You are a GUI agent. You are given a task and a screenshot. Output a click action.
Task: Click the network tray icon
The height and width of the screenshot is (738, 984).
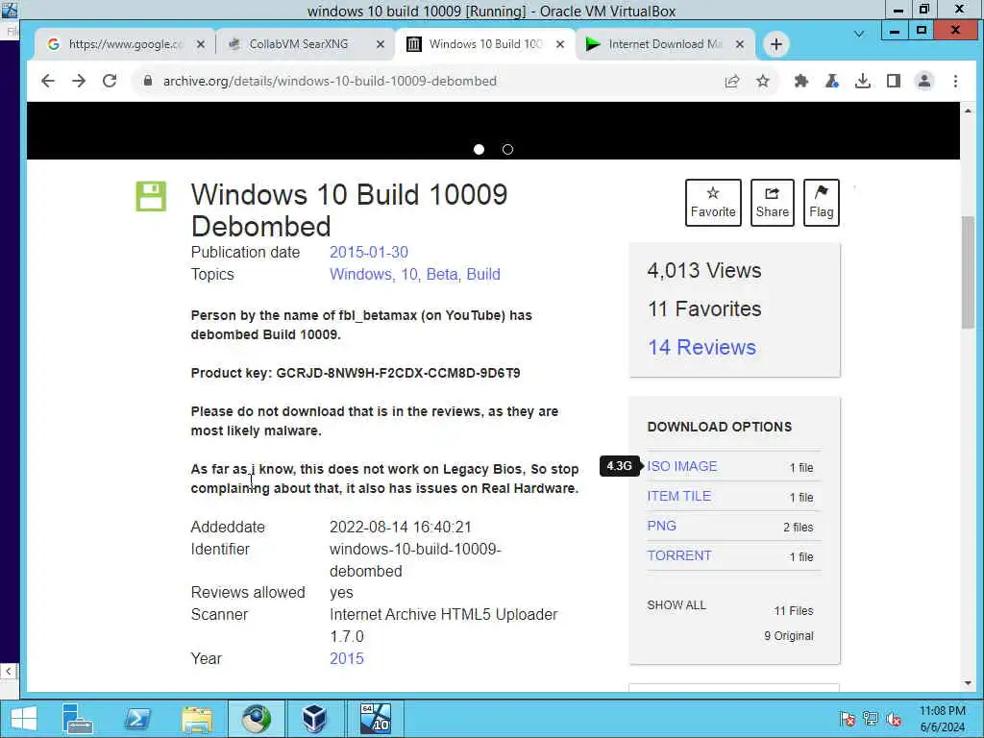[x=871, y=719]
